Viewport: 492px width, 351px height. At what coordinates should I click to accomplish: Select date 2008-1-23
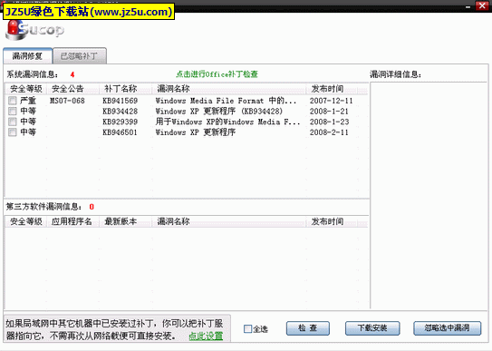[330, 122]
